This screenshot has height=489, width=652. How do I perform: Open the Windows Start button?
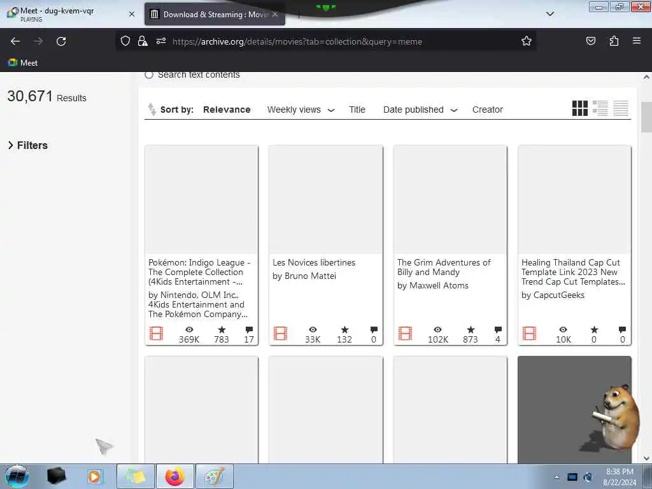[17, 476]
